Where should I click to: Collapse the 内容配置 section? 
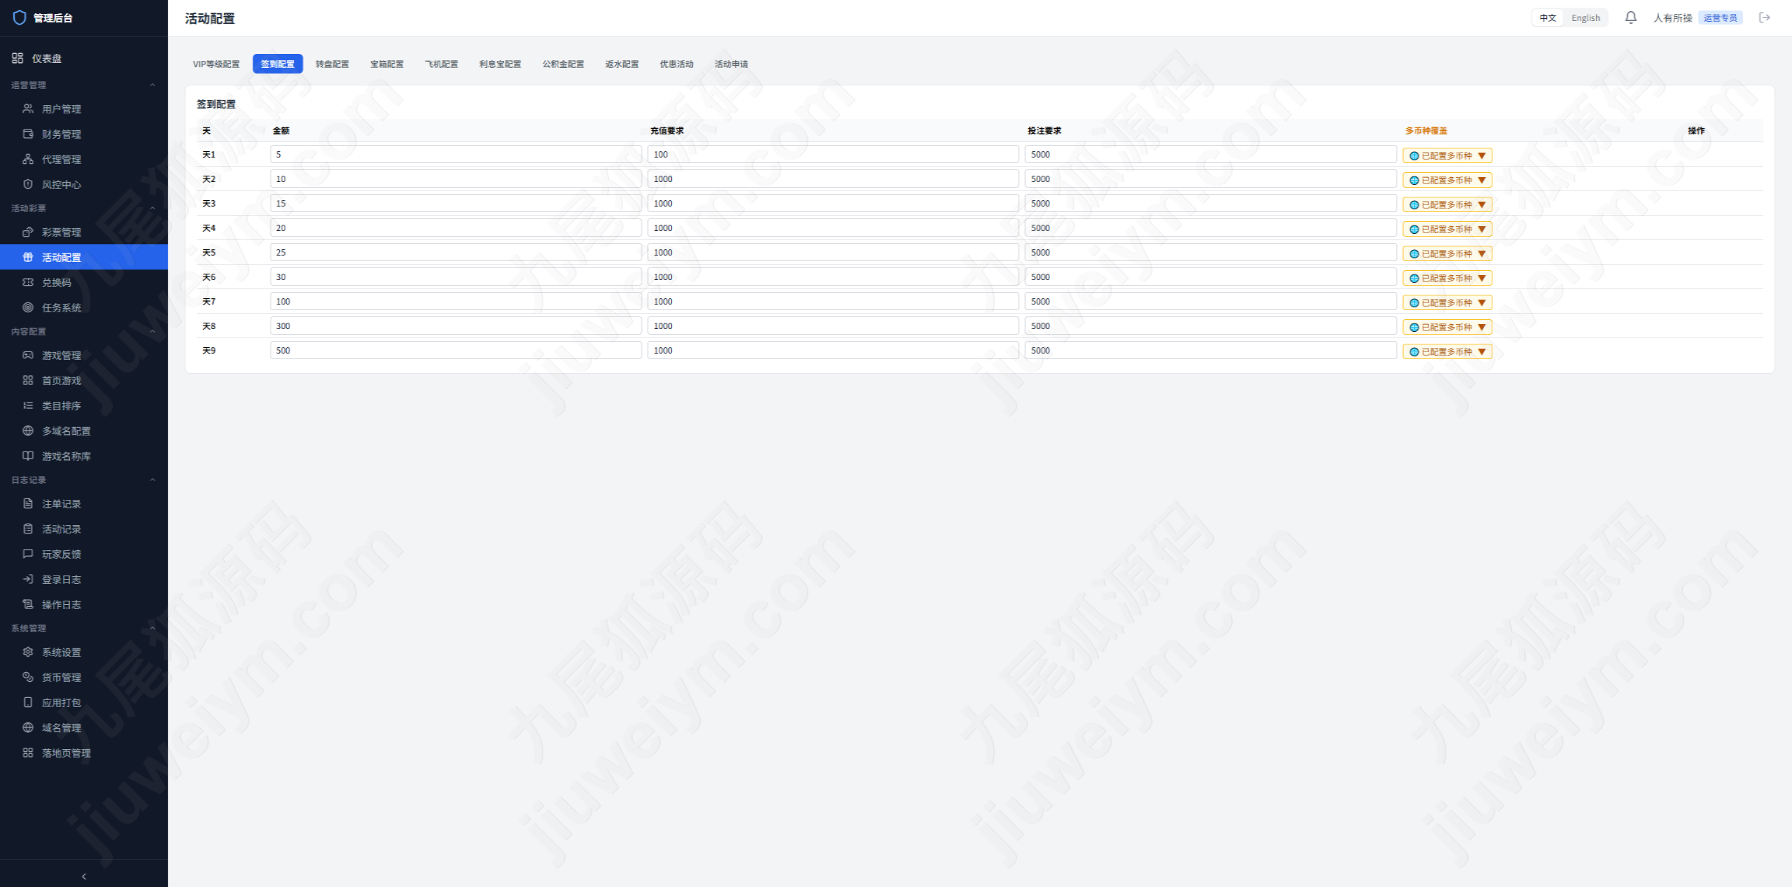[x=153, y=331]
